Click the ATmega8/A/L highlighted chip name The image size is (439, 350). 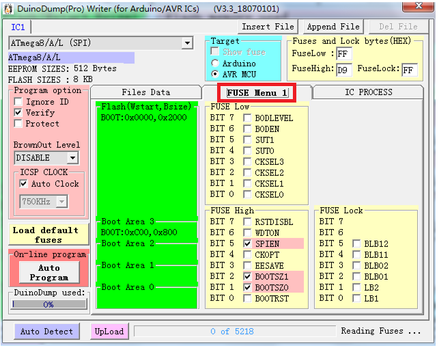[71, 57]
